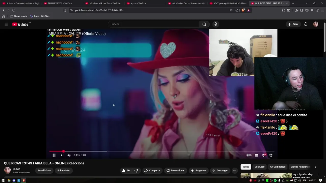326x183 pixels.
Task: Select the Todos filter chip
Action: pyautogui.click(x=246, y=167)
